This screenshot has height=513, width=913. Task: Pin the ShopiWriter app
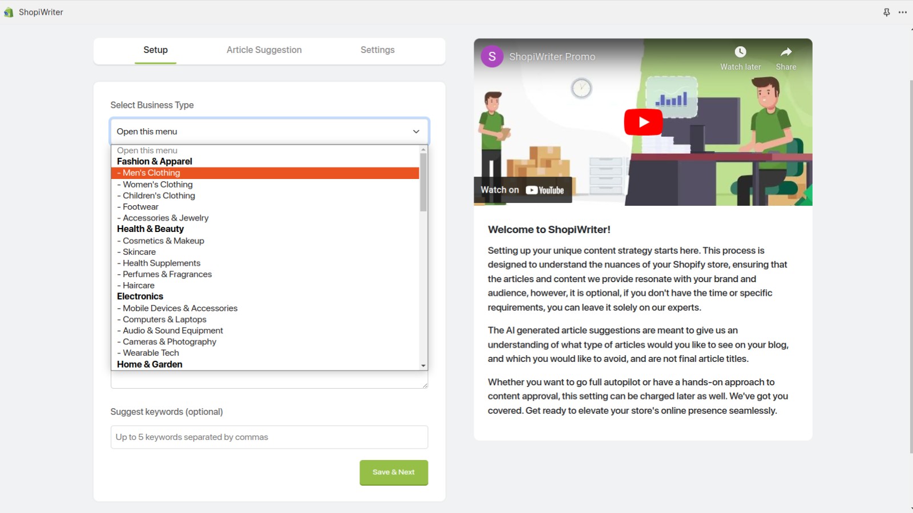tap(887, 12)
